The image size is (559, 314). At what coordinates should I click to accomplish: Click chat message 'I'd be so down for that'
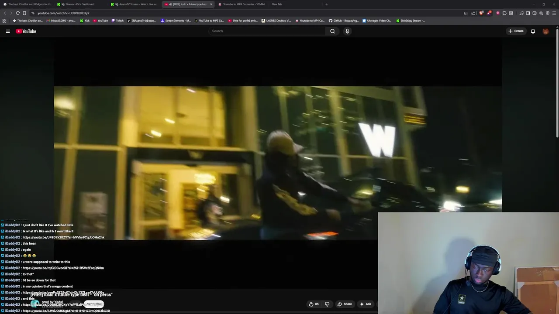point(39,280)
